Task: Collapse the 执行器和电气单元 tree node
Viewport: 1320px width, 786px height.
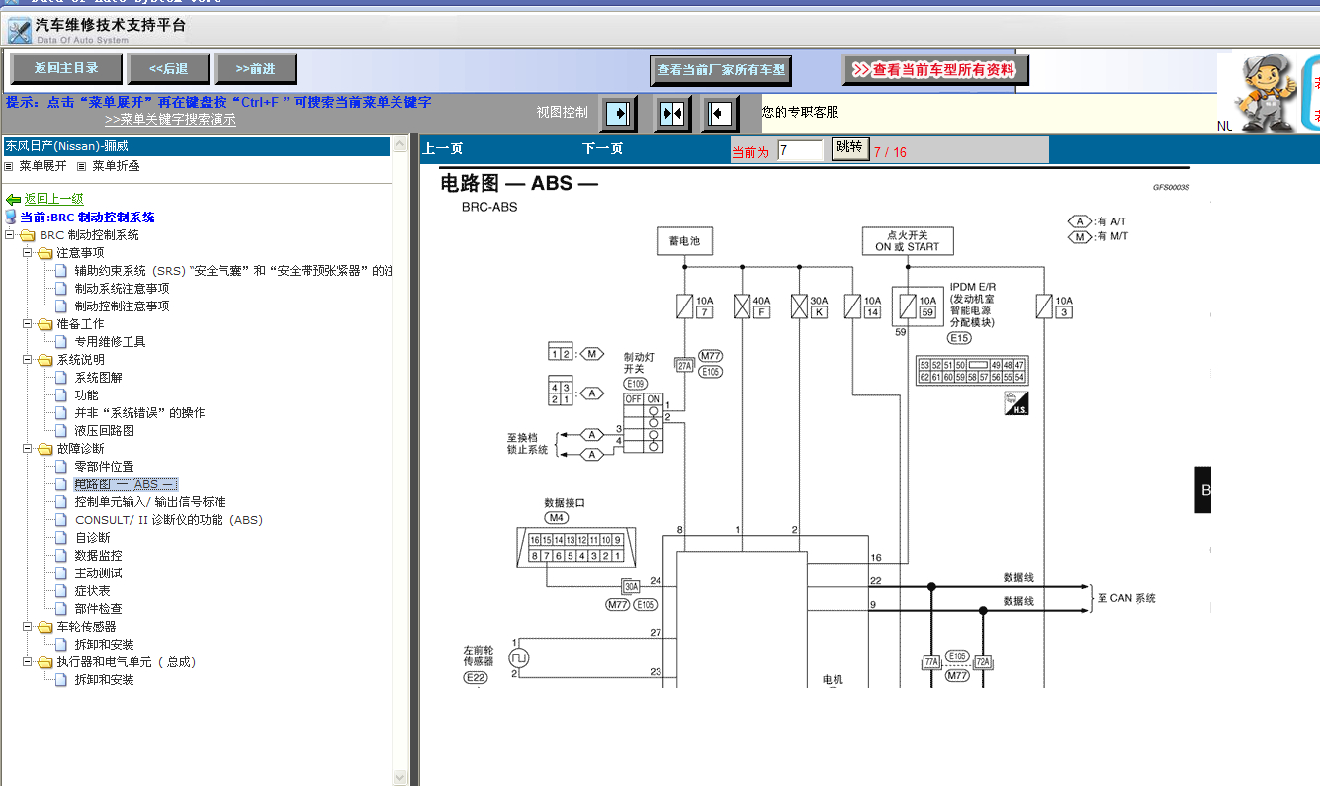Action: coord(28,662)
